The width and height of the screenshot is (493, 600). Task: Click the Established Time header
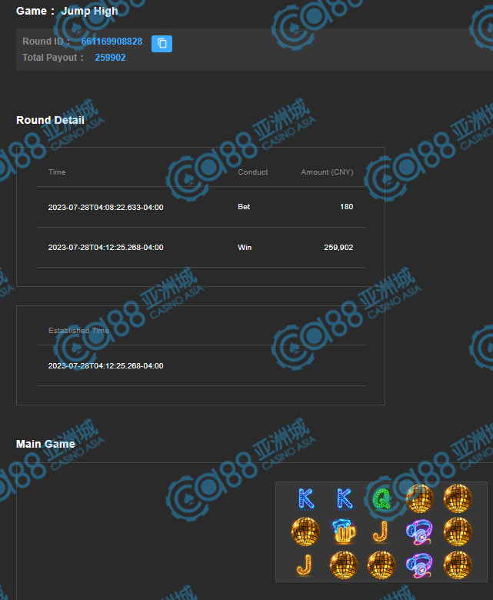[x=78, y=331]
